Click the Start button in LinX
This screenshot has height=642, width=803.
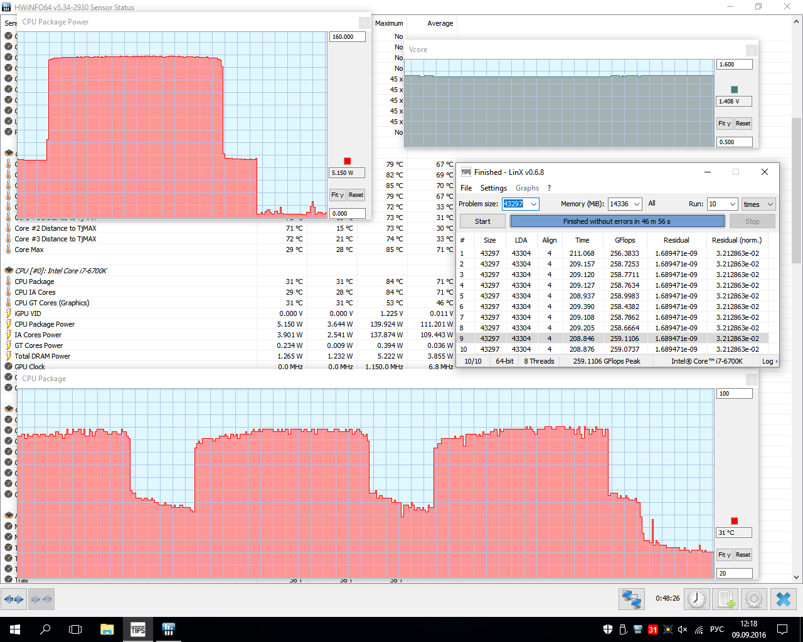coord(482,221)
